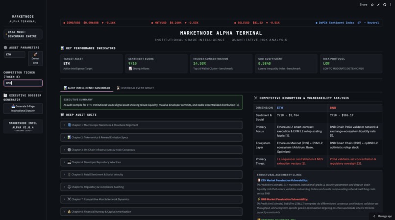Image resolution: width=395 pixels, height=220 pixels.
Task: Expand Chapter 1: Macroscopic Narratives & Structural Alignment
Action: pyautogui.click(x=151, y=125)
